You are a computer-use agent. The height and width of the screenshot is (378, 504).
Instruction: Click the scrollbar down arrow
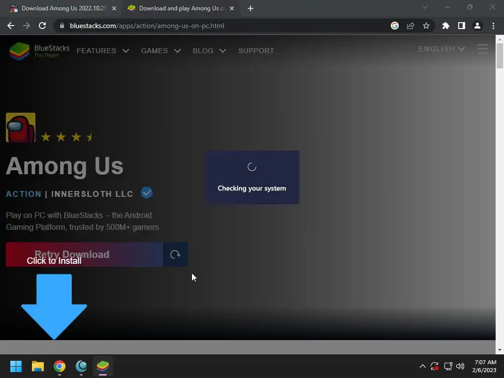click(x=500, y=350)
